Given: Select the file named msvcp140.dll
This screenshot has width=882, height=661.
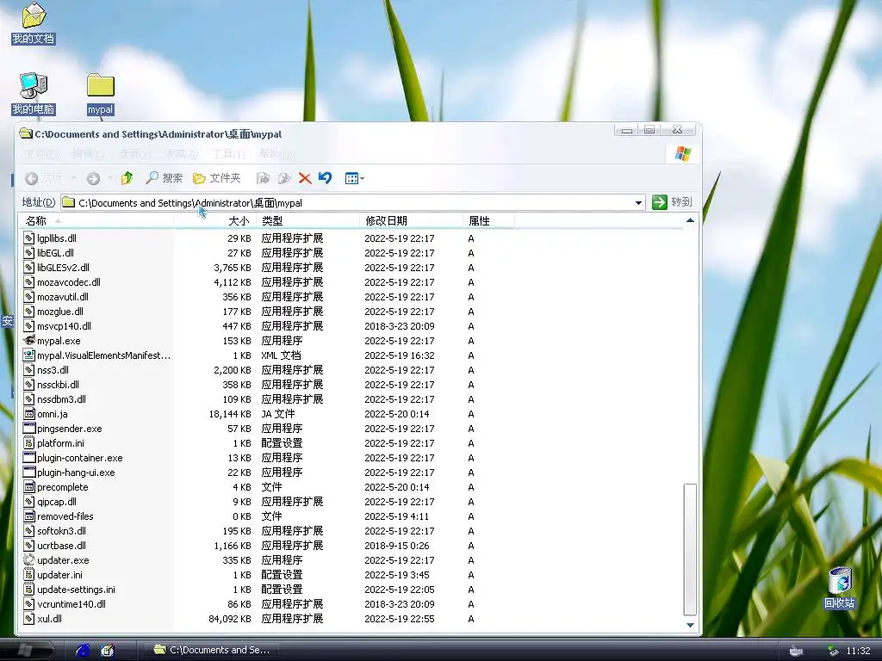Looking at the screenshot, I should pyautogui.click(x=64, y=326).
